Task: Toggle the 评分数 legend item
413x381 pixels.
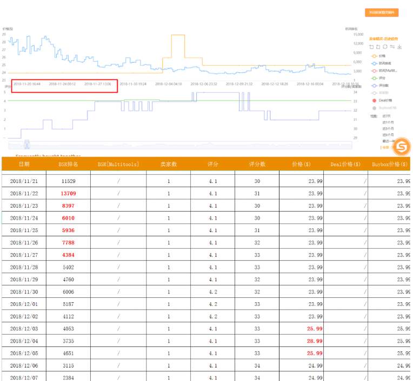Action: tap(379, 85)
